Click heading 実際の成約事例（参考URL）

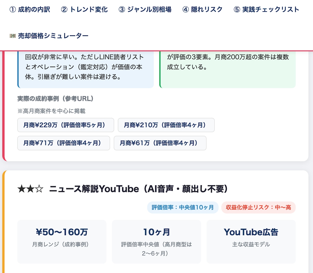55,99
